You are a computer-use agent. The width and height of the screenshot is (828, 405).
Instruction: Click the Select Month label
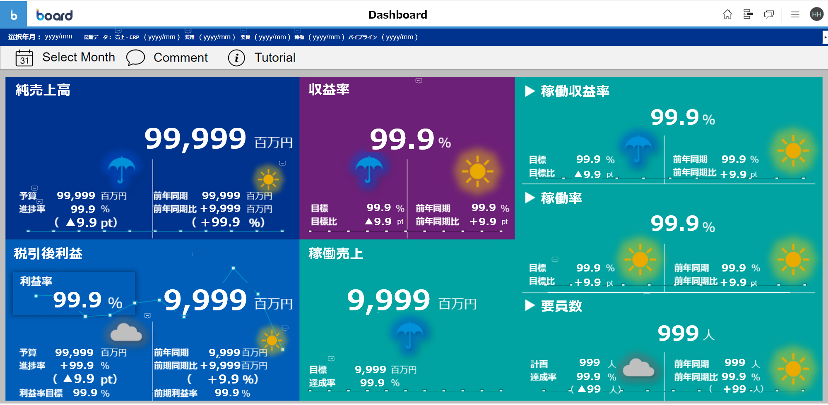click(x=79, y=57)
